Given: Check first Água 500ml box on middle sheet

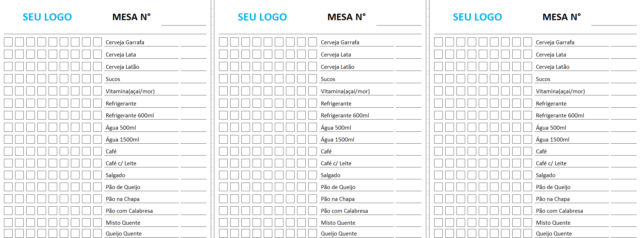Looking at the screenshot, I should [223, 127].
